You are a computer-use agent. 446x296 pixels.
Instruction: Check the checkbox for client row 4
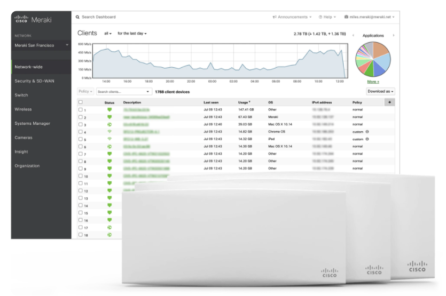pos(81,132)
